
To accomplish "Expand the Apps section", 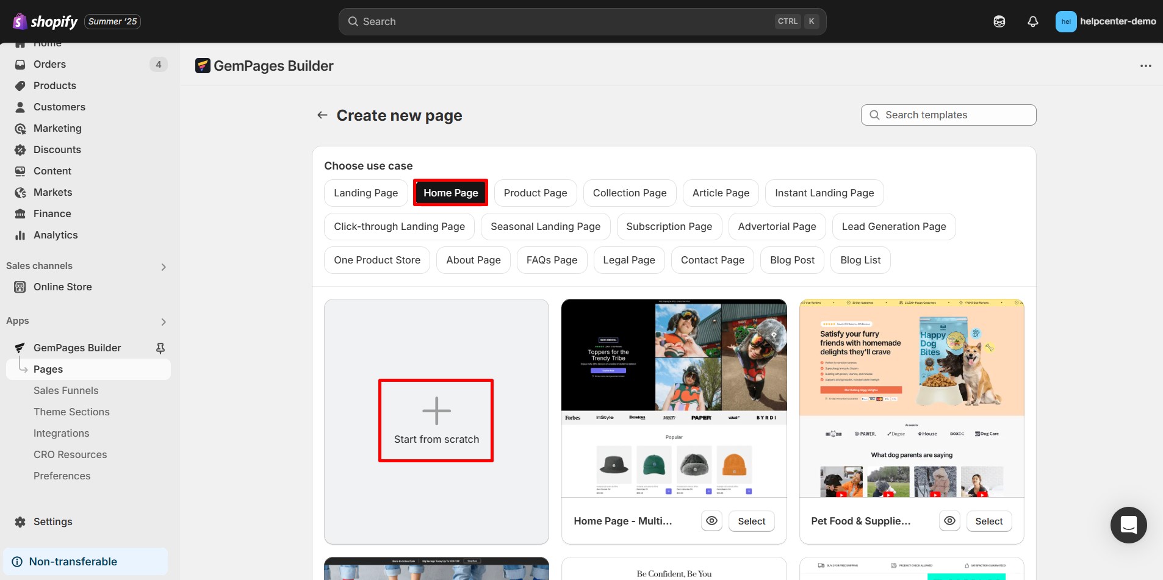I will click(x=163, y=321).
